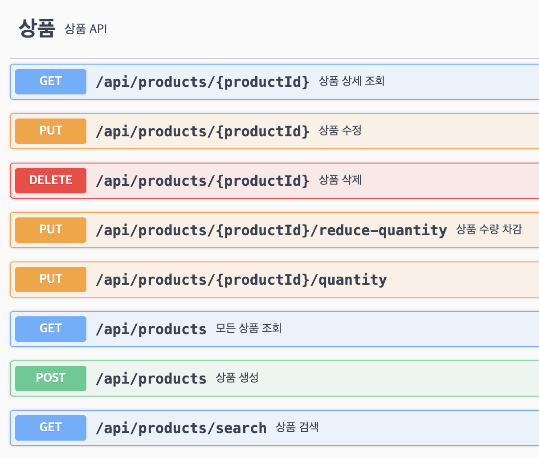This screenshot has height=458, width=539.
Task: Collapse the 상품 tag section header
Action: [37, 29]
